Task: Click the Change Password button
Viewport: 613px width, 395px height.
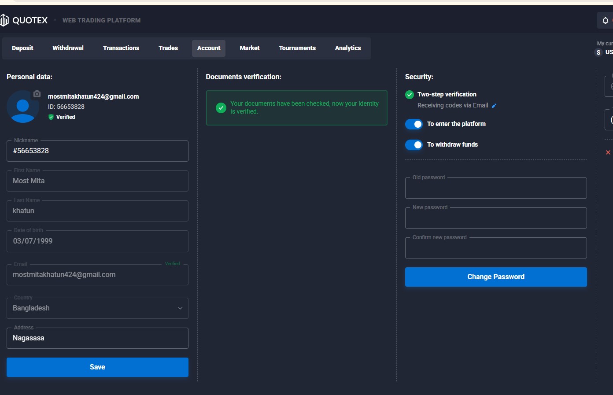Action: [496, 277]
